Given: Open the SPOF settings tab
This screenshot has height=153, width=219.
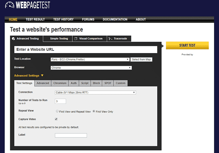Looking at the screenshot, I should coord(108,83).
